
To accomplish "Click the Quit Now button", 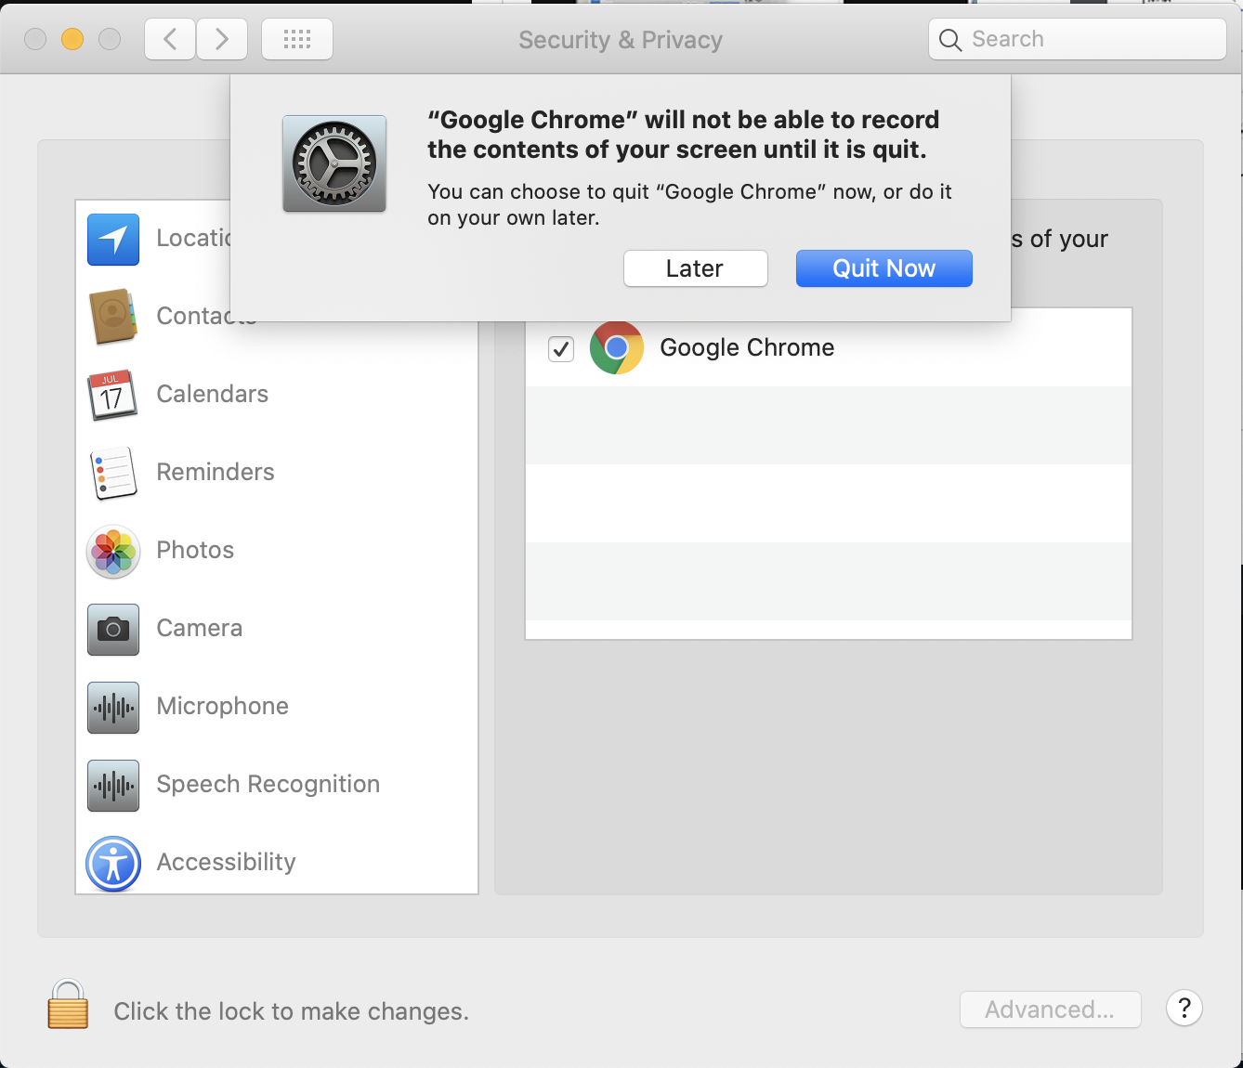I will tap(884, 268).
